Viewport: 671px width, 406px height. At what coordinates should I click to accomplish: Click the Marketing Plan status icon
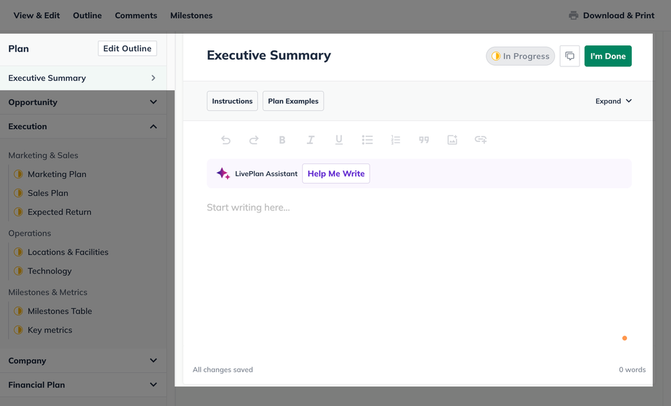[18, 174]
